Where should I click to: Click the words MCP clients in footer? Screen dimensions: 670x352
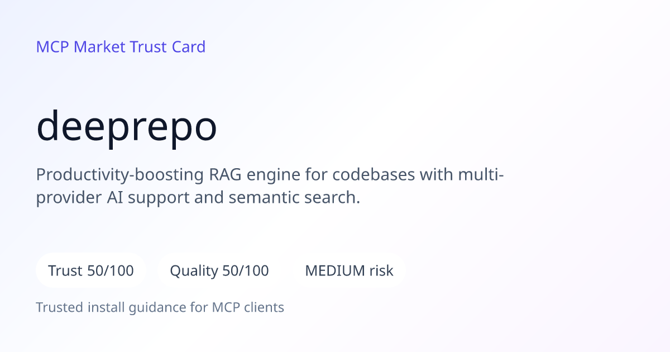[248, 307]
